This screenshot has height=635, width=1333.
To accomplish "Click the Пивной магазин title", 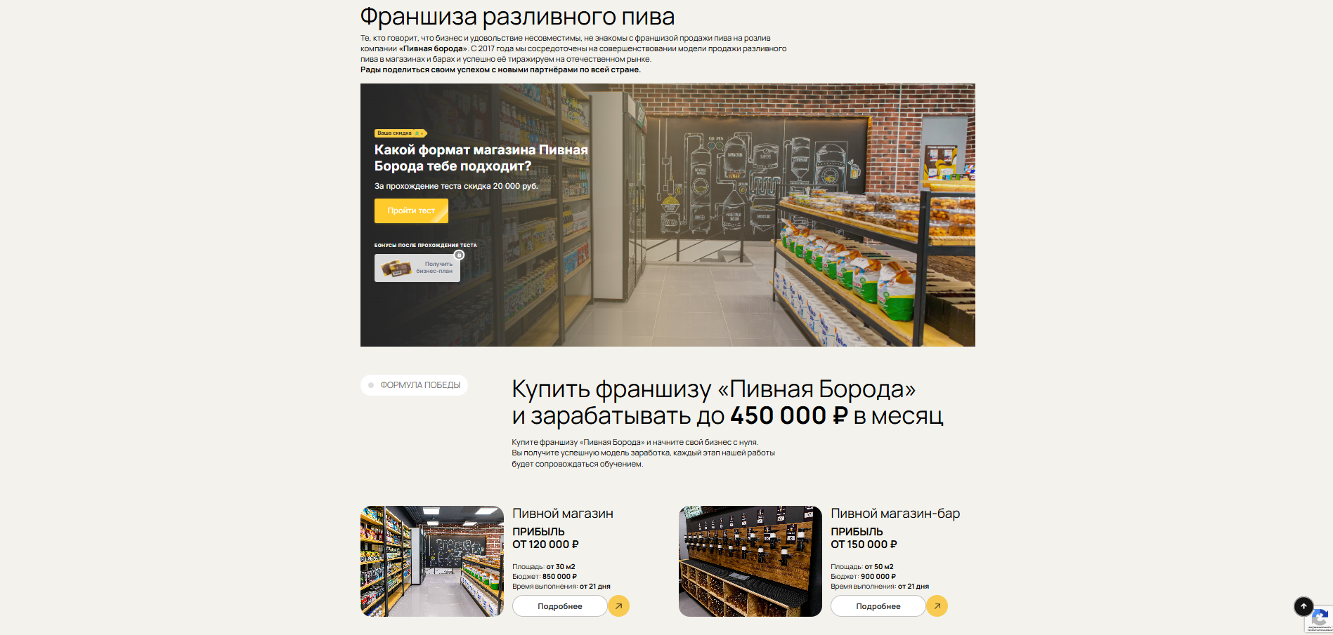I will (563, 514).
